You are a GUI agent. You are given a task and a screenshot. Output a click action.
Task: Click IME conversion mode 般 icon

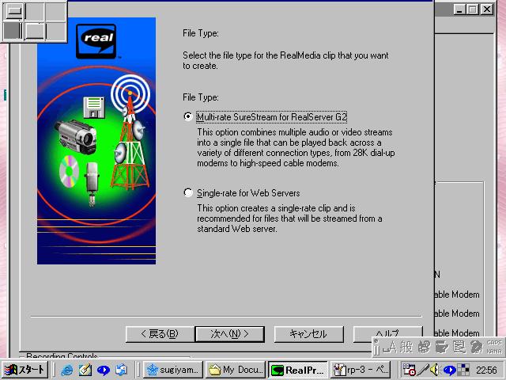406,347
